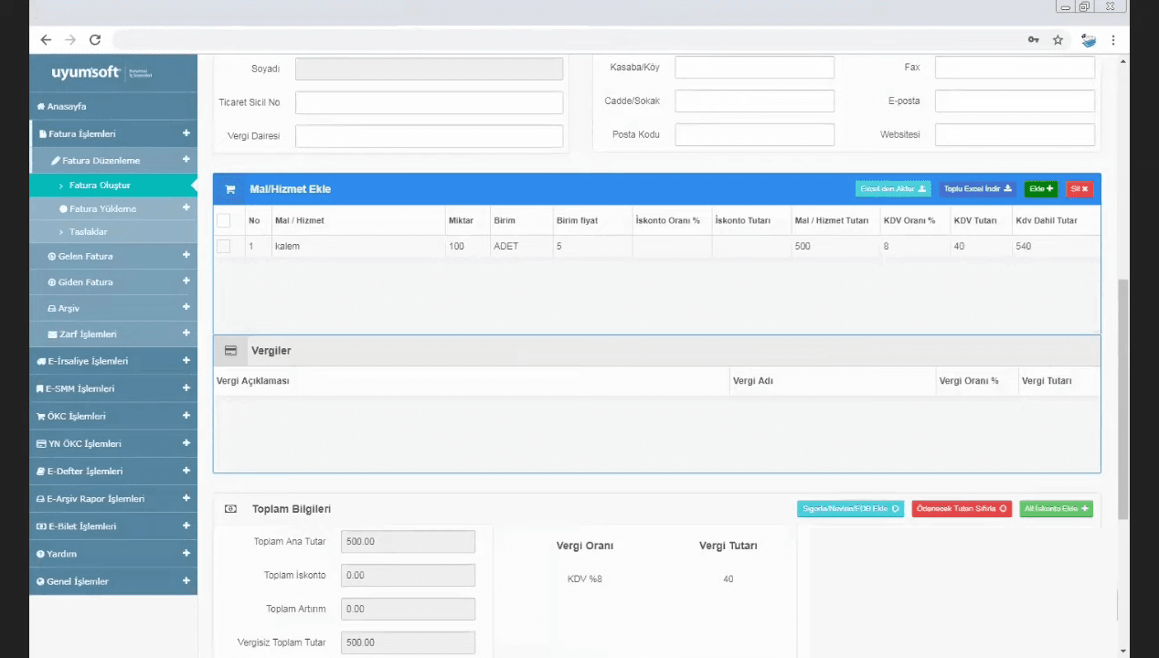Click the Toplam İskonto field

tap(408, 576)
